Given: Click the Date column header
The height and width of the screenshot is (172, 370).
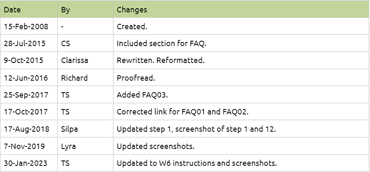Looking at the screenshot, I should point(12,9).
